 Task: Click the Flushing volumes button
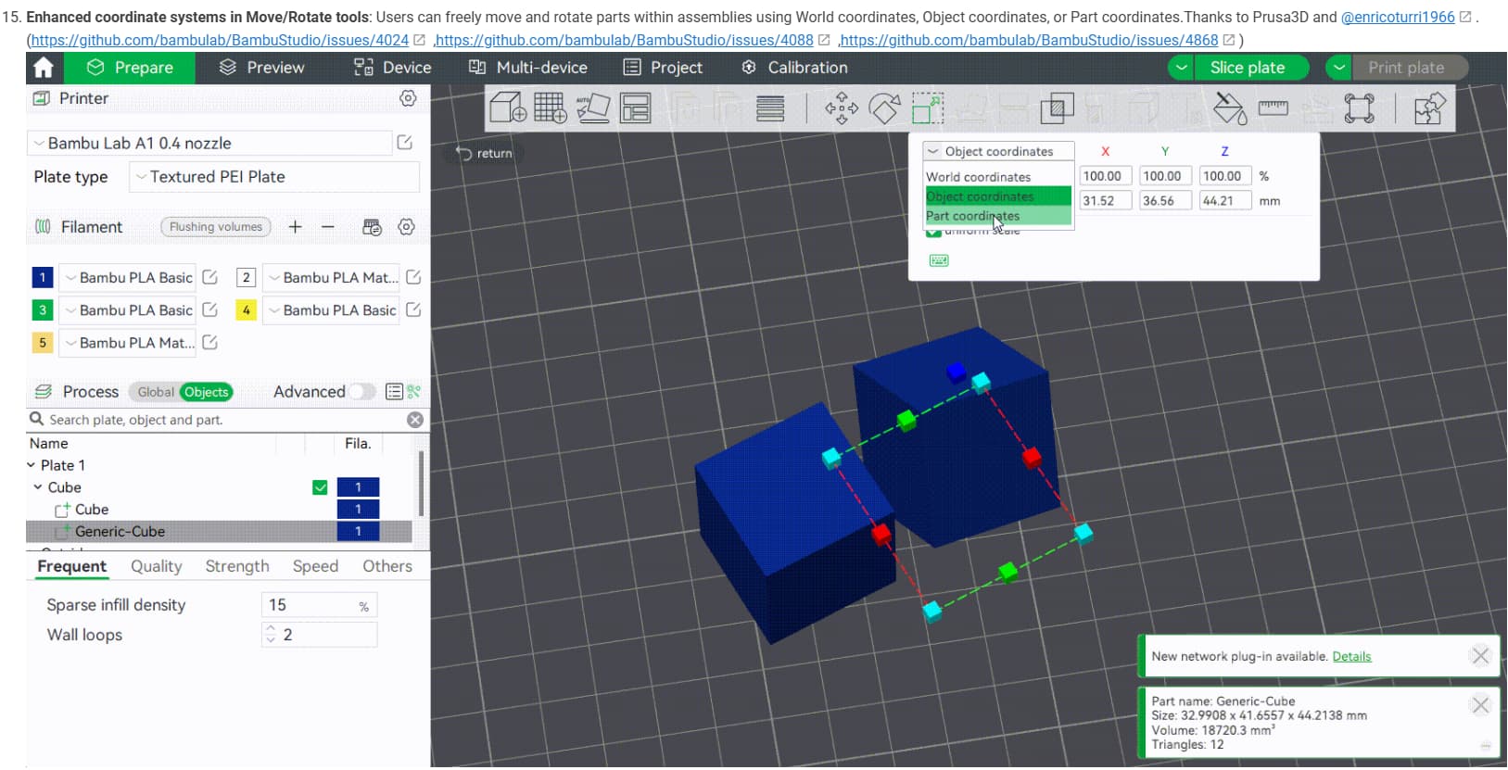pos(216,227)
